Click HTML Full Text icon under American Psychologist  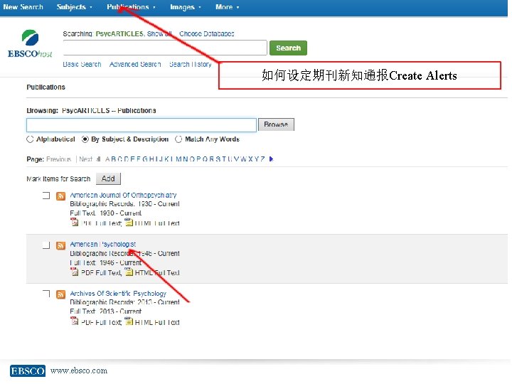pos(129,272)
